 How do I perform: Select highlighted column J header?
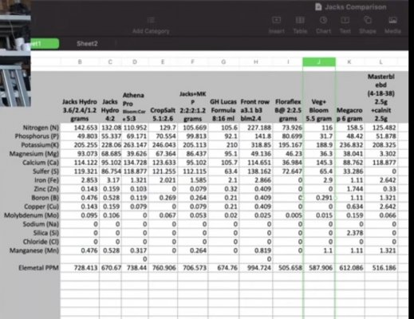(319, 62)
